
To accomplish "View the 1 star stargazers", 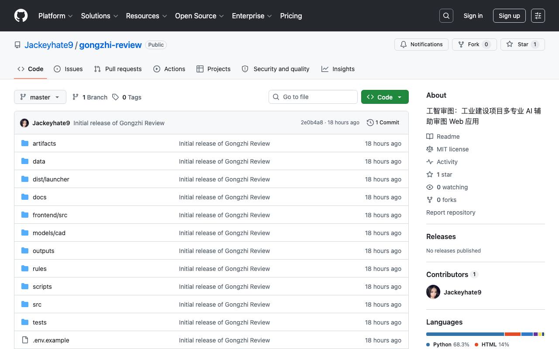I will click(439, 174).
